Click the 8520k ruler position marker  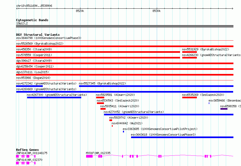80,11
